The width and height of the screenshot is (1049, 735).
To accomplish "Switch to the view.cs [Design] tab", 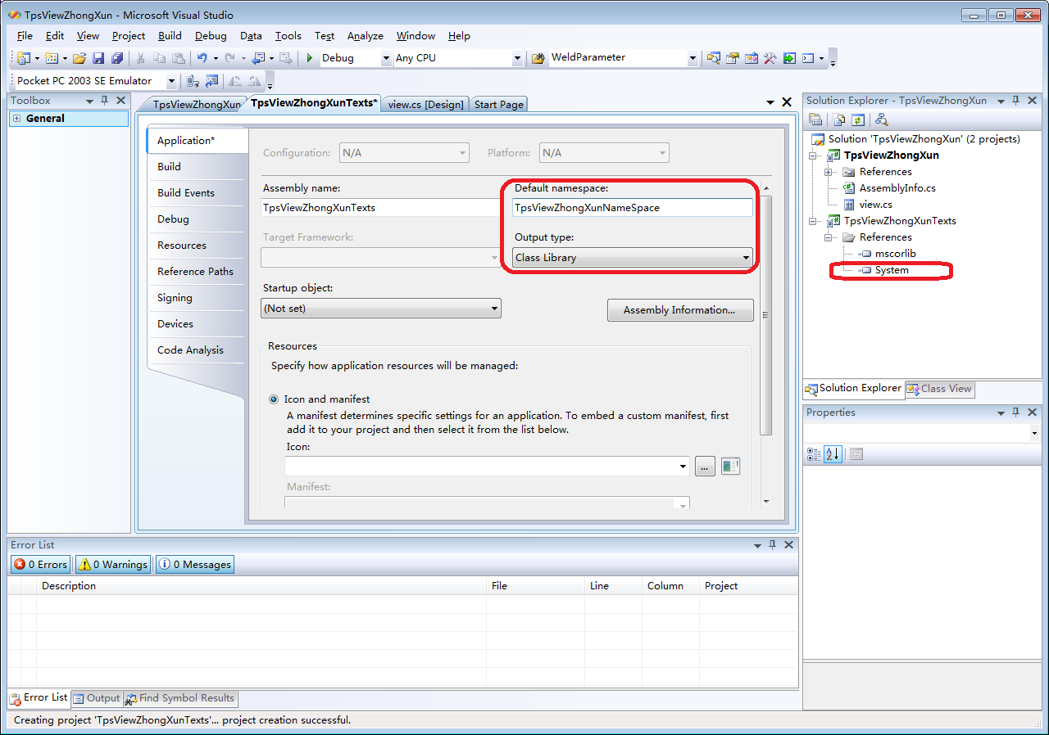I will tap(426, 104).
